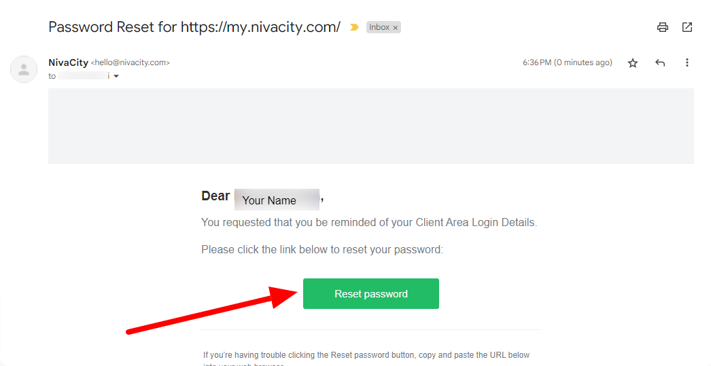Click the green Reset password button

pyautogui.click(x=371, y=293)
